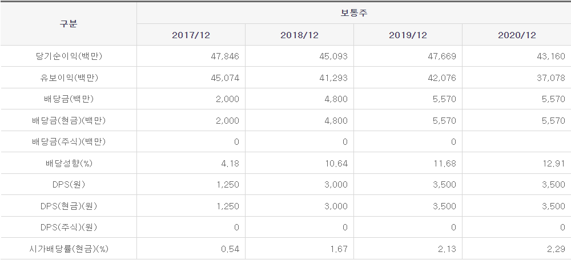
Task: Click 3,000 in the DPS(원) row
Action: coord(336,185)
